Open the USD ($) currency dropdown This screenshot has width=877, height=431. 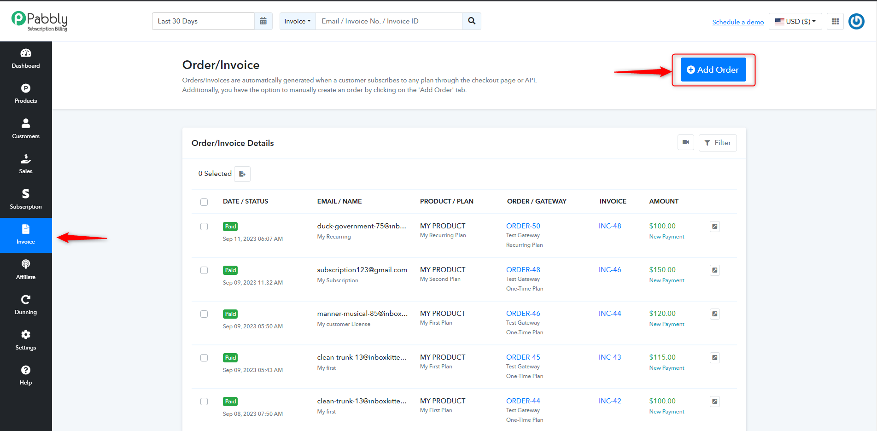(795, 21)
